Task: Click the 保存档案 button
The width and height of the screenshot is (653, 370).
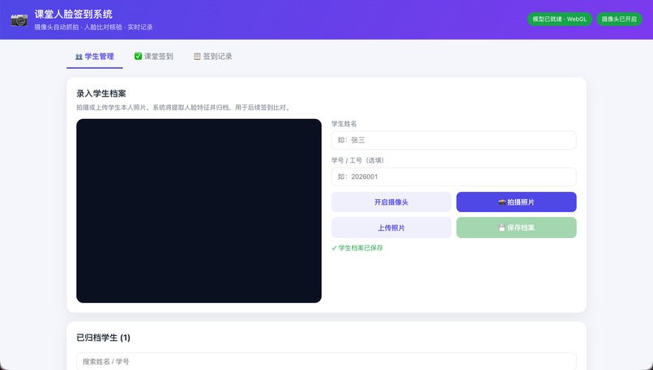Action: (x=516, y=228)
